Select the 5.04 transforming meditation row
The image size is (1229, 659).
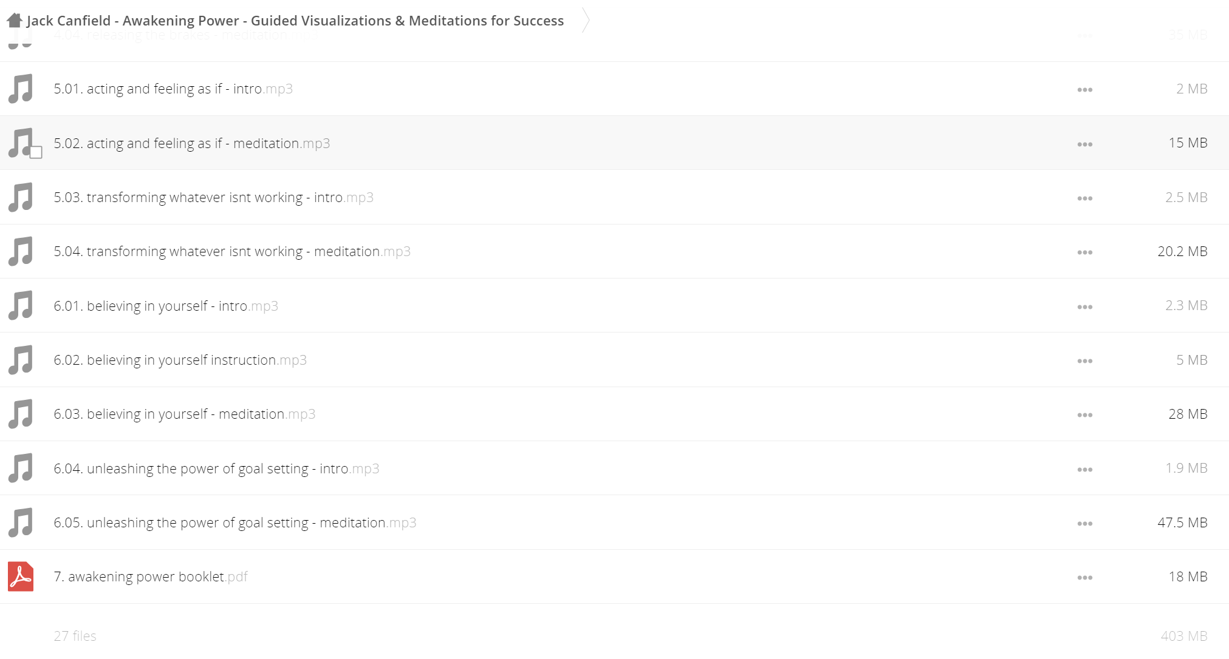614,251
